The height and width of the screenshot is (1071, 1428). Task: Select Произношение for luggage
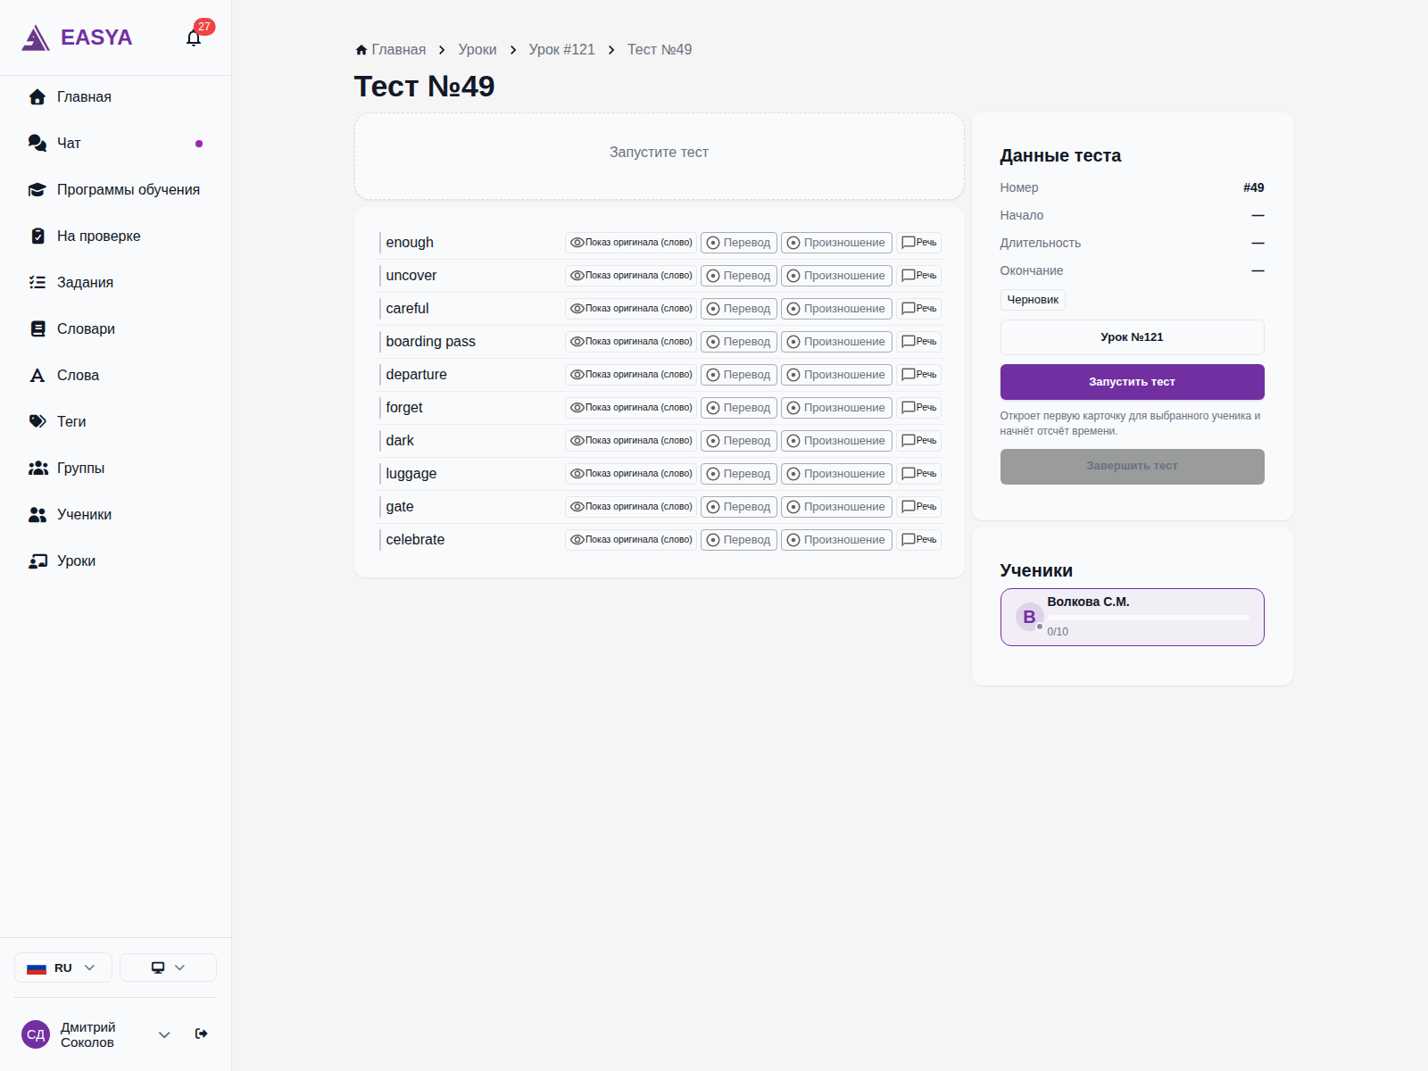pyautogui.click(x=836, y=474)
